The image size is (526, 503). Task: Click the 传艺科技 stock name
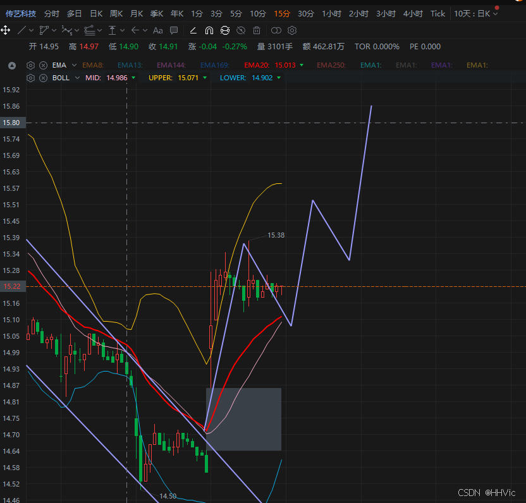pyautogui.click(x=21, y=14)
